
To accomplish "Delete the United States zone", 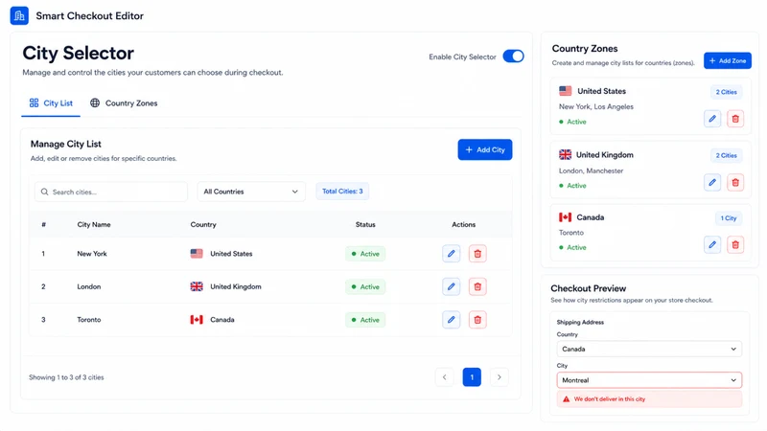I will tap(735, 118).
